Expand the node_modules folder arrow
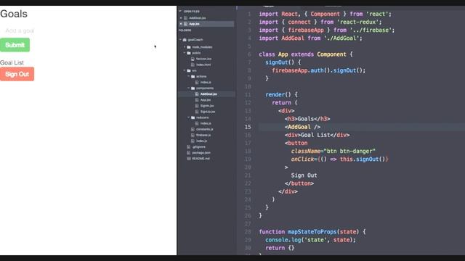 click(x=185, y=47)
